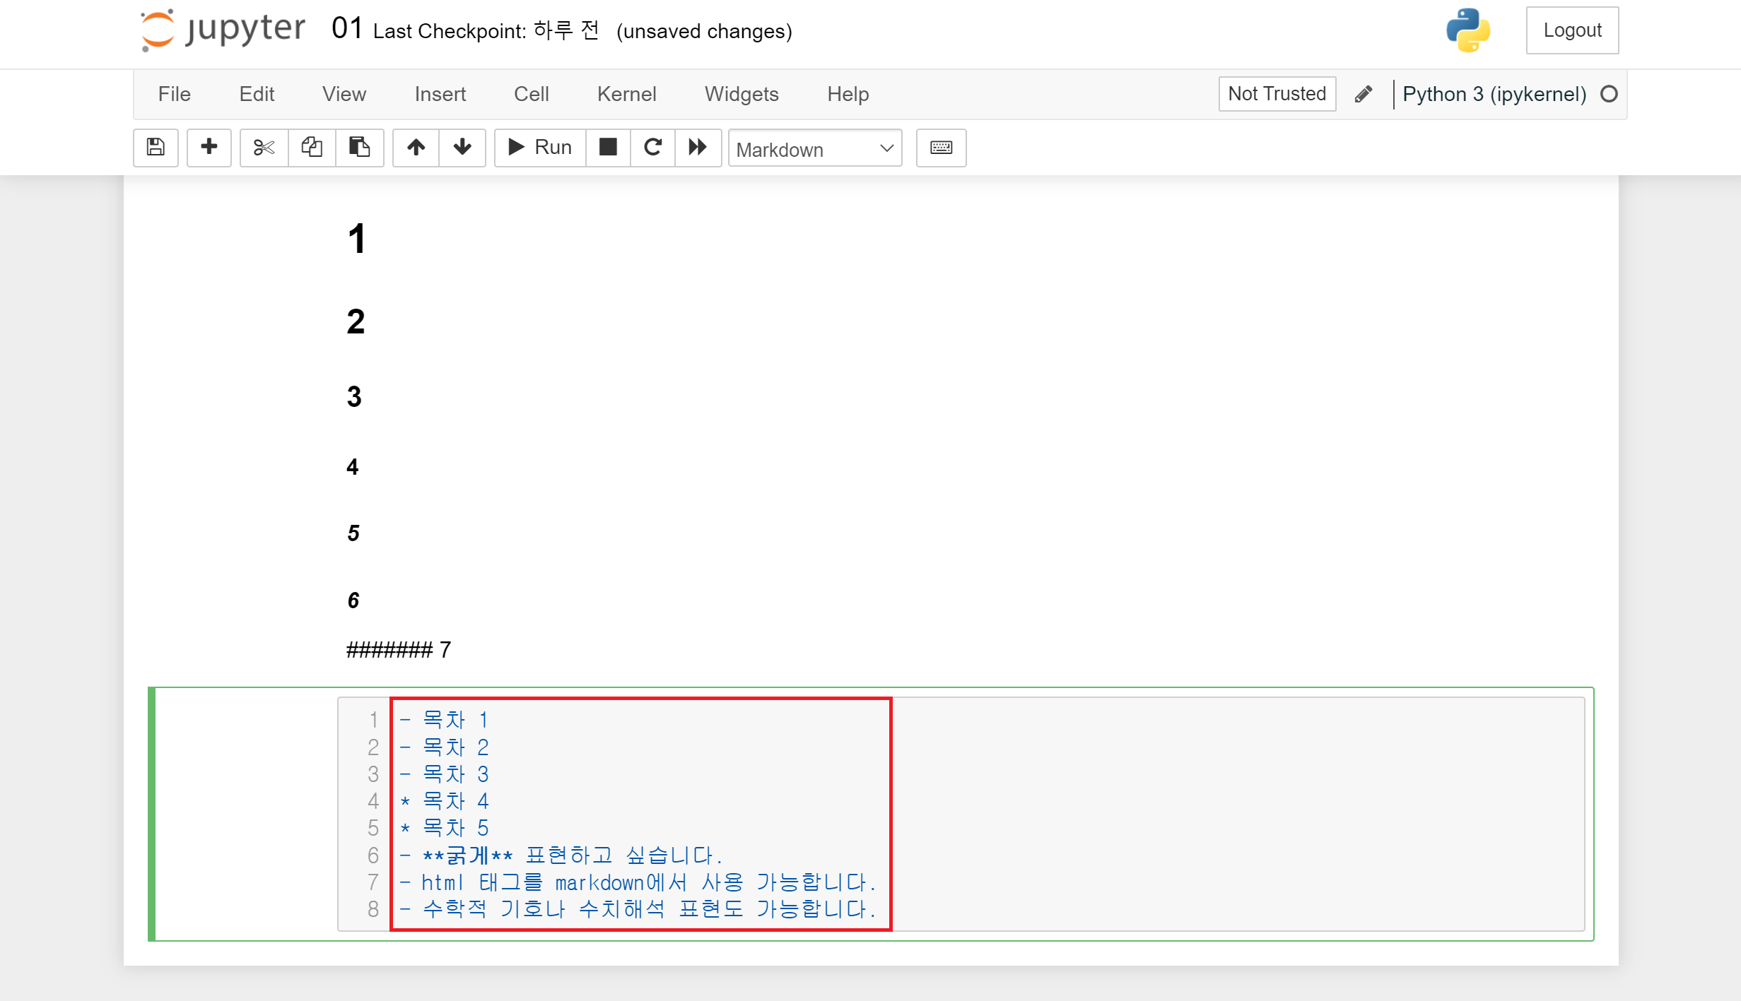Click the save and checkpoint icon
Image resolution: width=1741 pixels, height=1001 pixels.
coord(156,147)
